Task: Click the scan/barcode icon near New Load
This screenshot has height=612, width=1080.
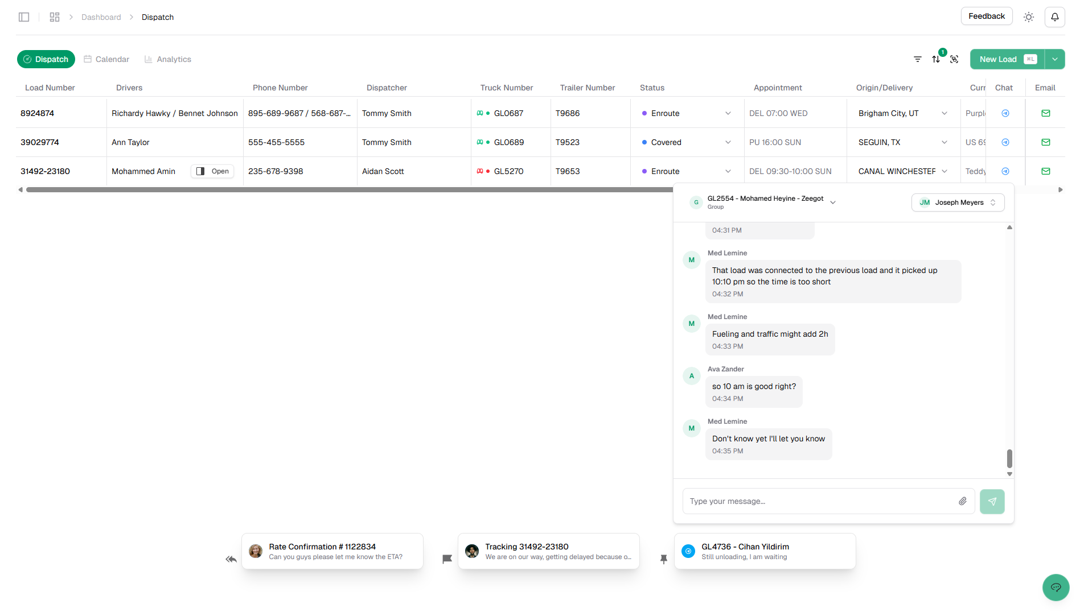Action: coord(955,59)
